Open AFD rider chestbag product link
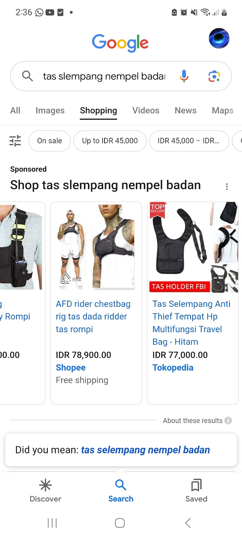This screenshot has width=242, height=538. point(93,316)
